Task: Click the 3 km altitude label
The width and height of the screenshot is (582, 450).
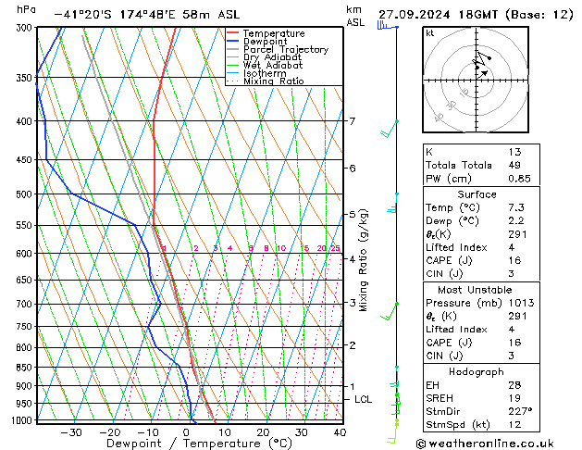Action: click(x=353, y=303)
